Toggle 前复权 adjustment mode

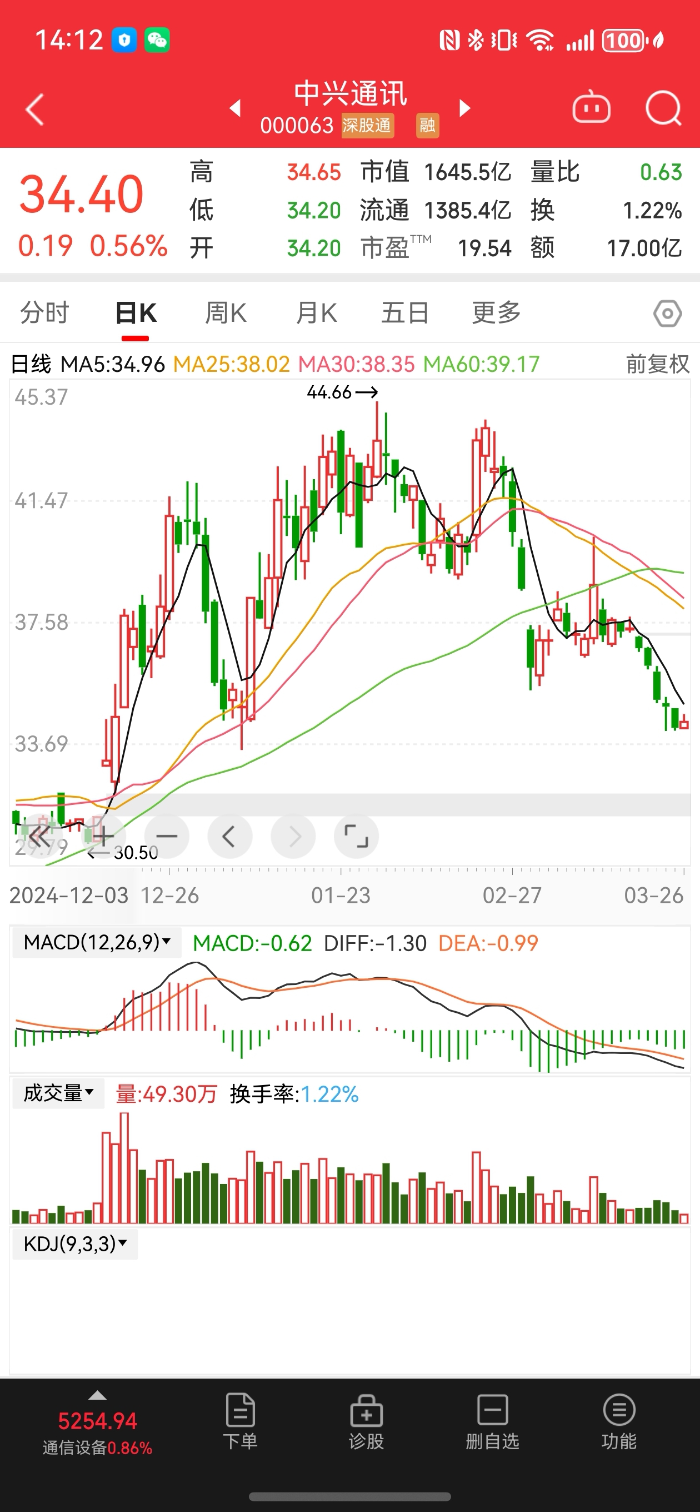657,364
